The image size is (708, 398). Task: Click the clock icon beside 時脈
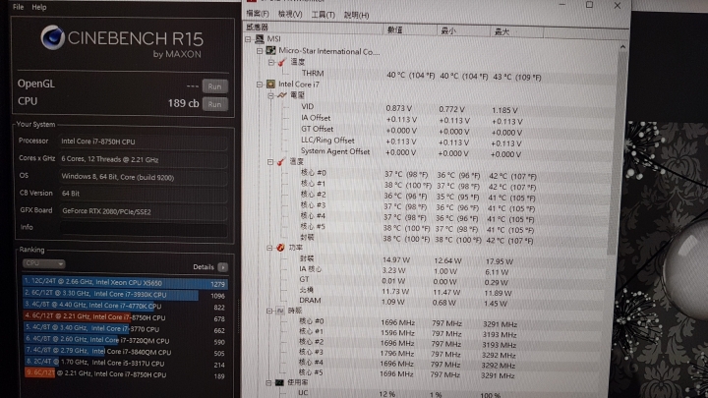pyautogui.click(x=280, y=311)
